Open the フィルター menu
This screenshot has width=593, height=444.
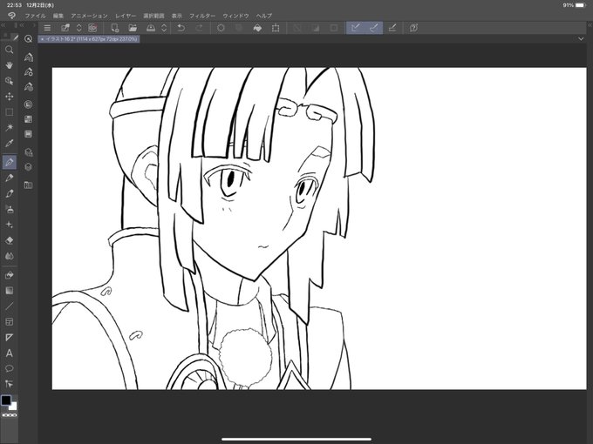[x=202, y=16]
